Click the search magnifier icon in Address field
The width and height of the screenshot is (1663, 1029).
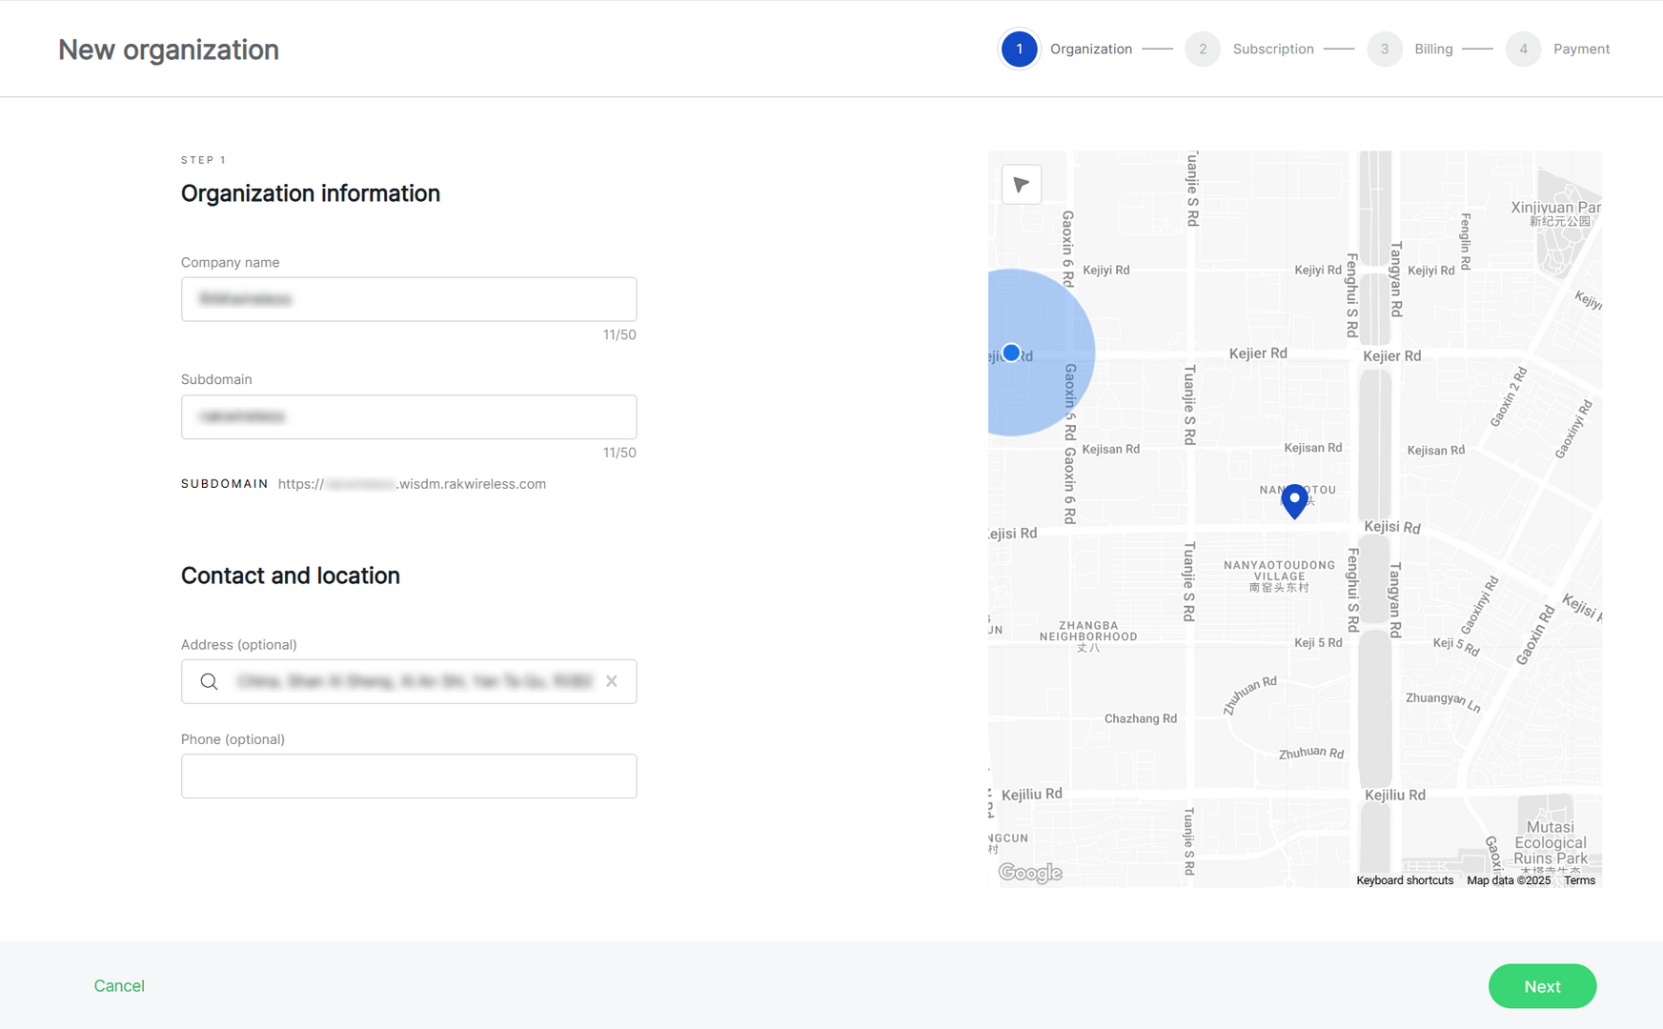pos(210,681)
